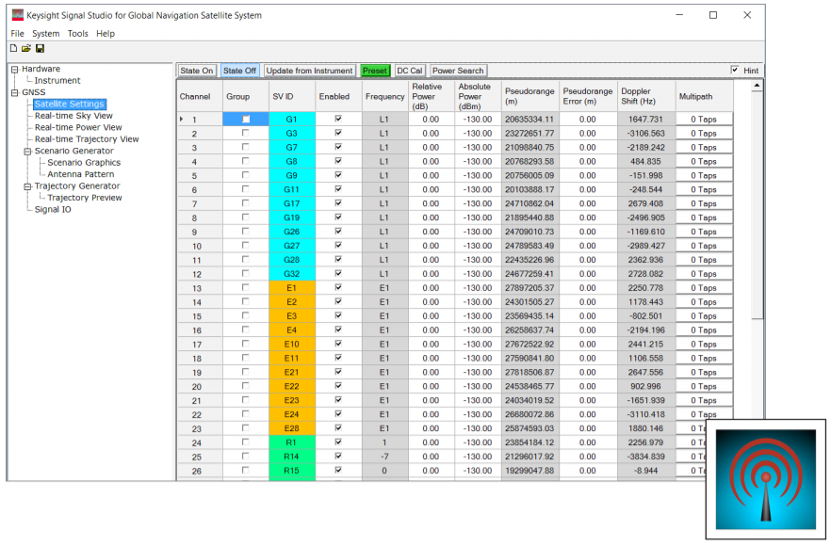831x546 pixels.
Task: Collapse the GNSS tree node
Action: tap(15, 92)
